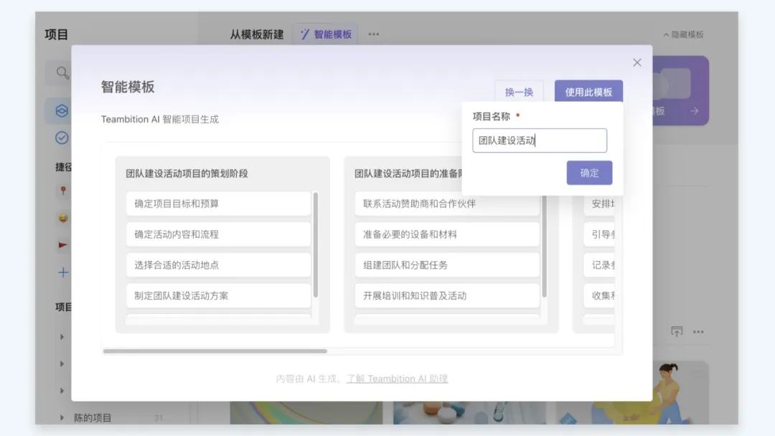Image resolution: width=775 pixels, height=436 pixels.
Task: Open the checkmark tasks icon in sidebar
Action: click(62, 138)
